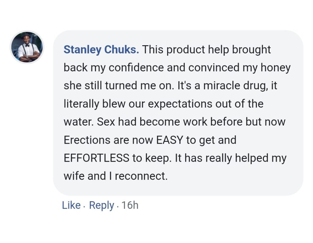The width and height of the screenshot is (313, 243).
Task: Click the word 'Erections' in the comment
Action: [87, 140]
